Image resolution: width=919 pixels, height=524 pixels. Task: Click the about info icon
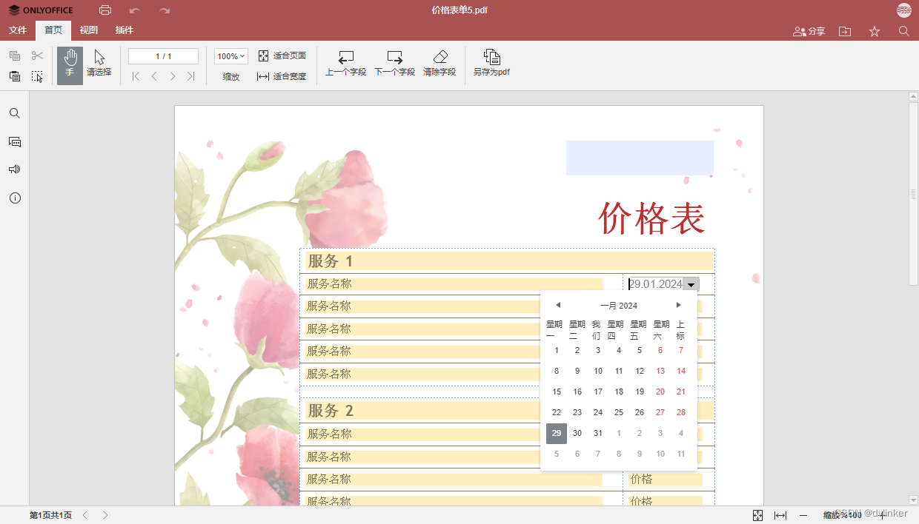point(15,198)
